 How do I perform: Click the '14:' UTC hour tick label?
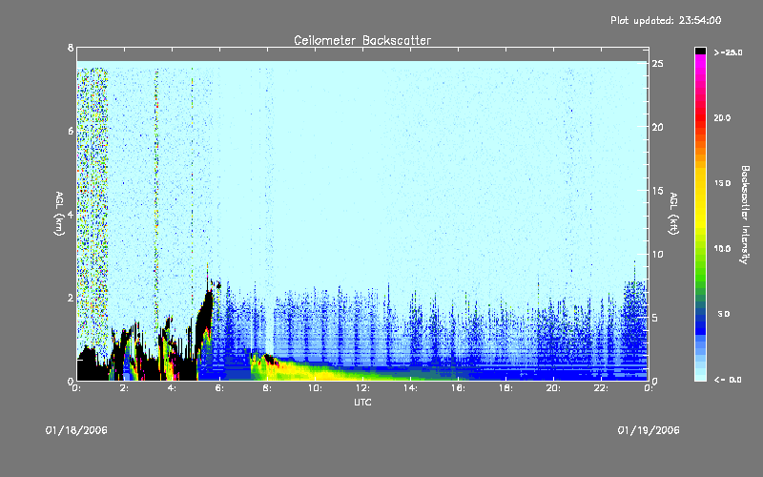click(x=410, y=388)
